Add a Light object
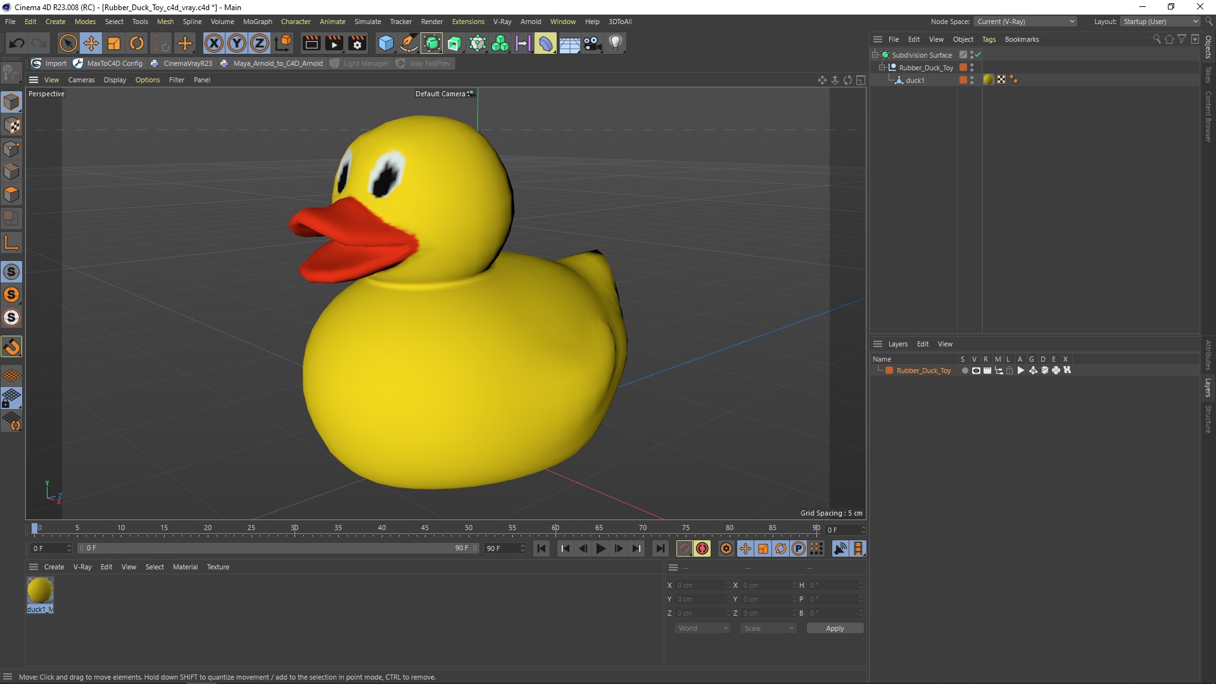Viewport: 1216px width, 684px height. [x=615, y=43]
